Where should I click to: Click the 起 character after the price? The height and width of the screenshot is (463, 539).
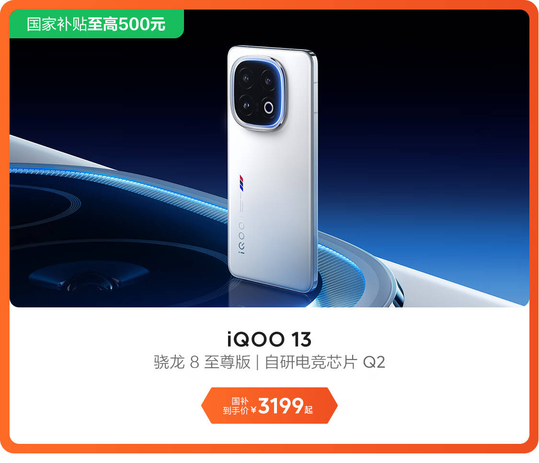[x=309, y=409]
